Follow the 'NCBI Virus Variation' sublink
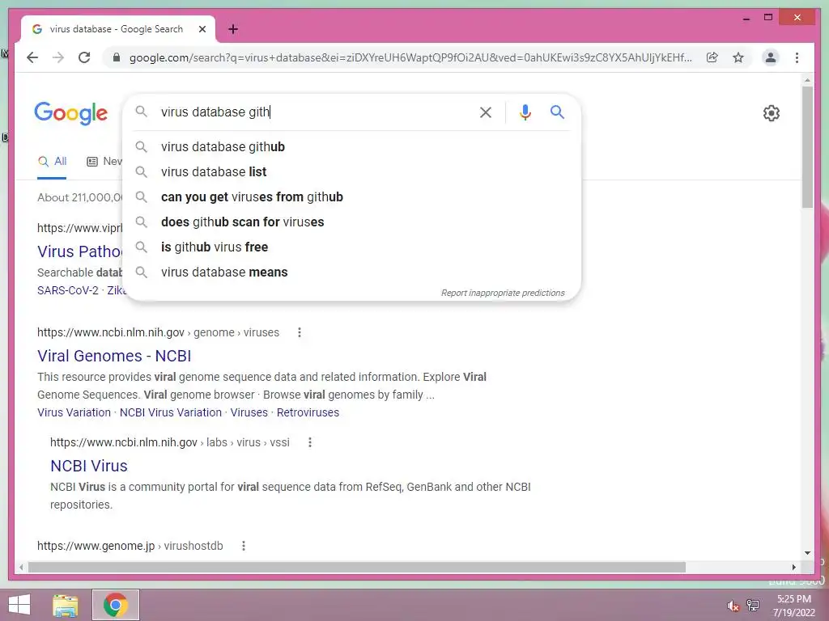Image resolution: width=829 pixels, height=621 pixels. (171, 412)
